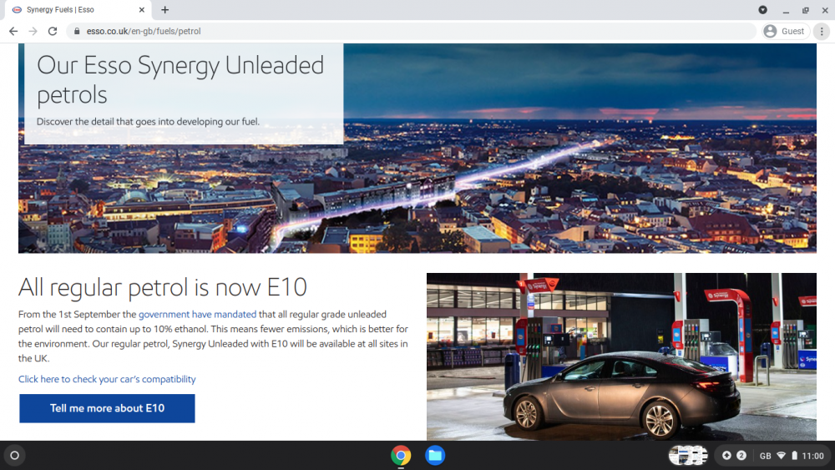Image resolution: width=835 pixels, height=470 pixels.
Task: Go back using browser back arrow
Action: pyautogui.click(x=13, y=32)
